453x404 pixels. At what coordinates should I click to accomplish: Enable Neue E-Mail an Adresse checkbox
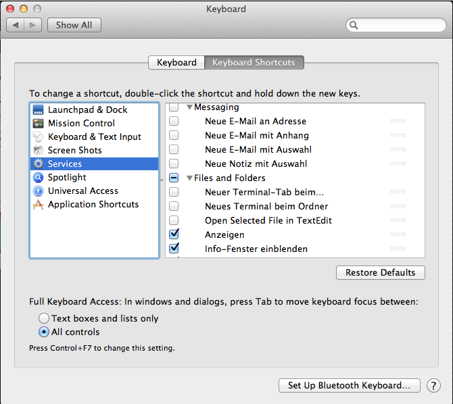click(174, 121)
